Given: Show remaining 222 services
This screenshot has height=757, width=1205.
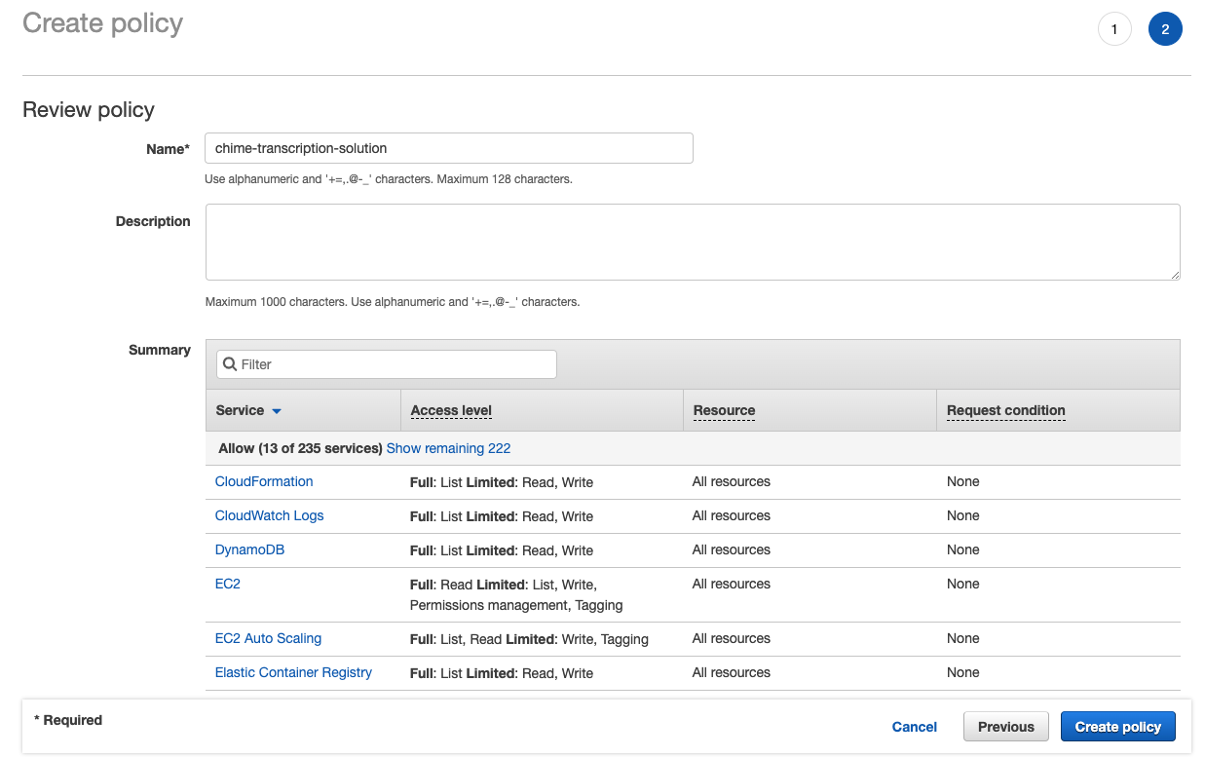Looking at the screenshot, I should [x=448, y=448].
